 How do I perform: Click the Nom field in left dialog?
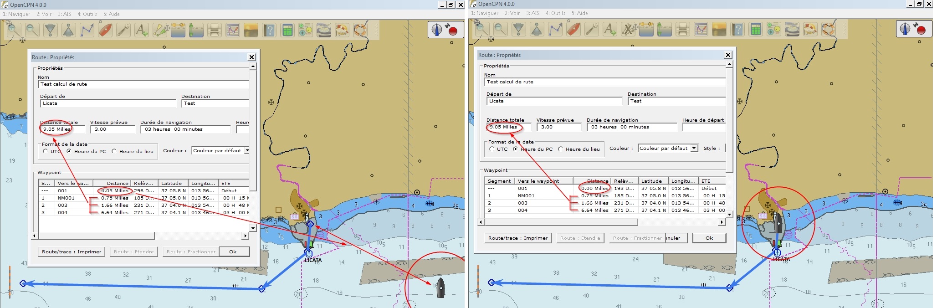[x=143, y=84]
